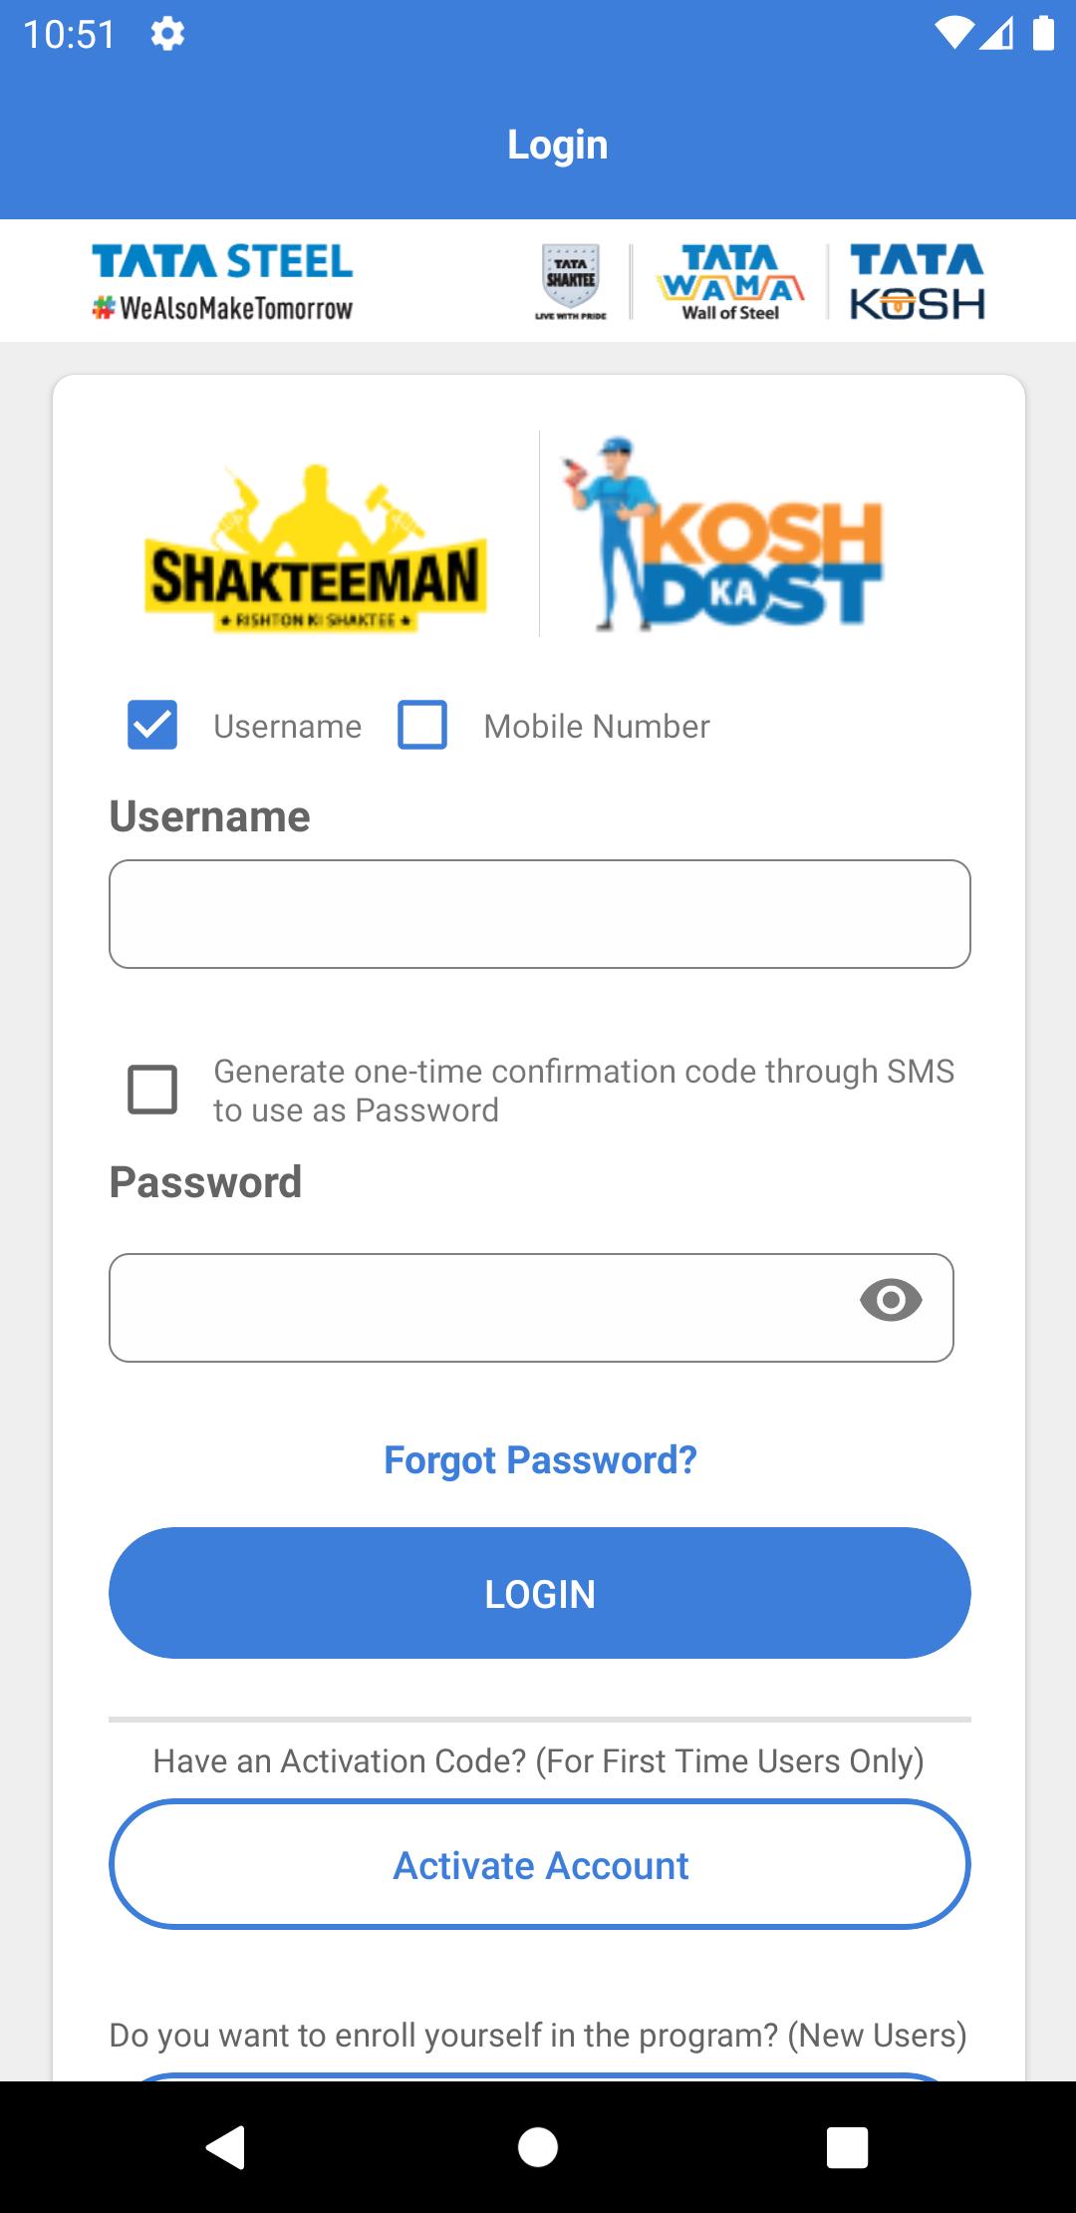Check the Mobile Number login option
The image size is (1076, 2213).
pyautogui.click(x=422, y=725)
